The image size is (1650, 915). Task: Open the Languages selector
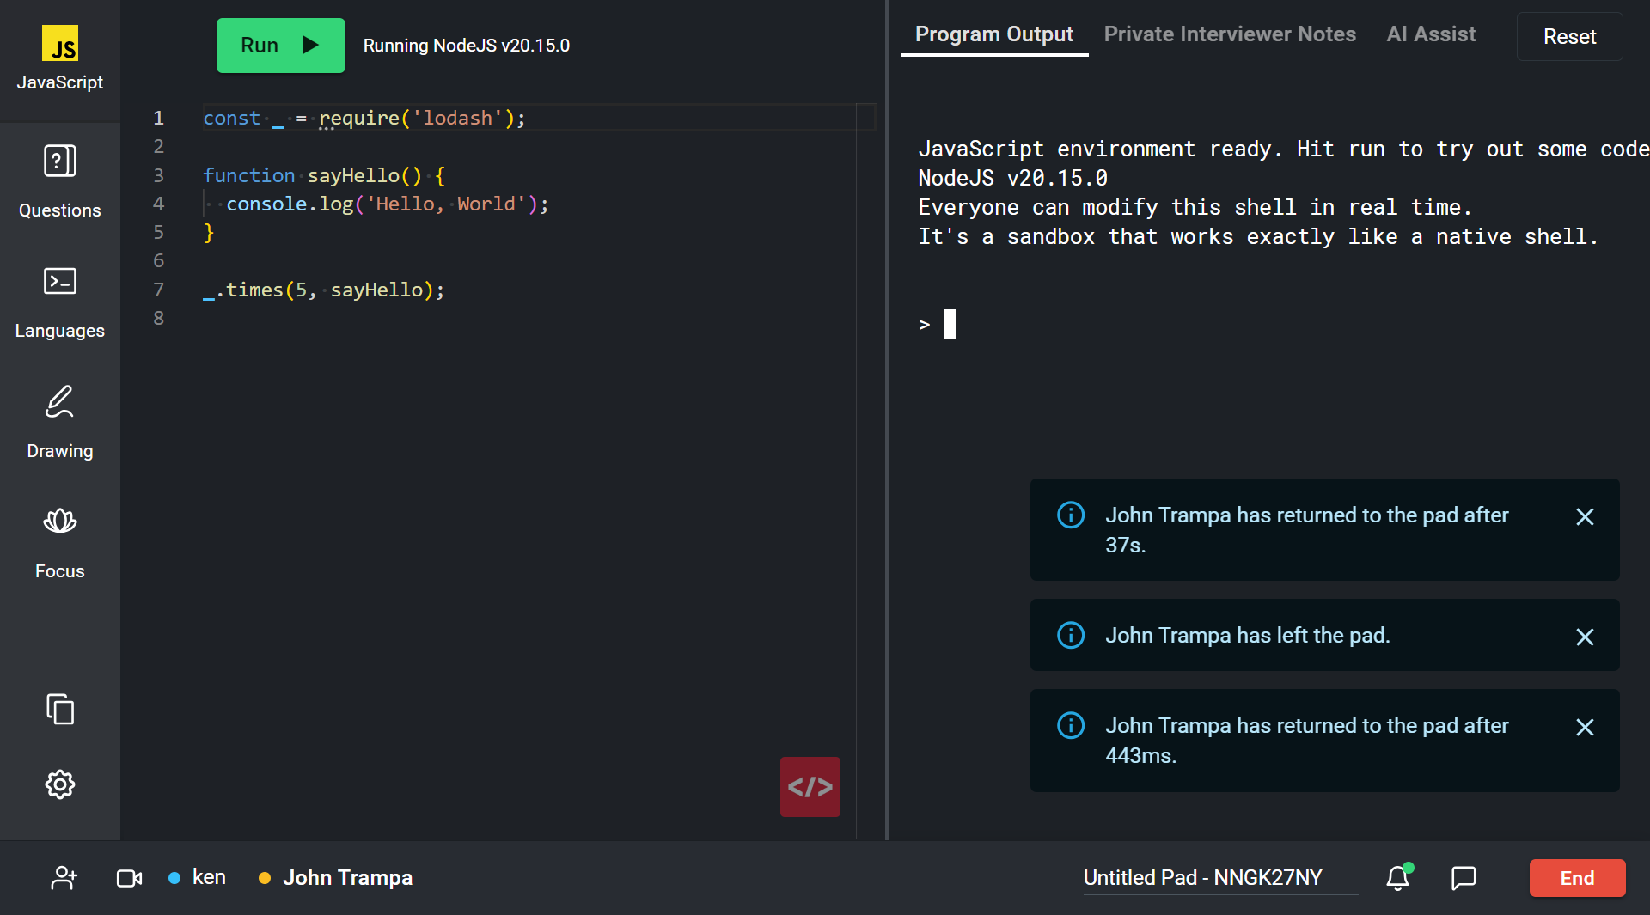point(59,302)
